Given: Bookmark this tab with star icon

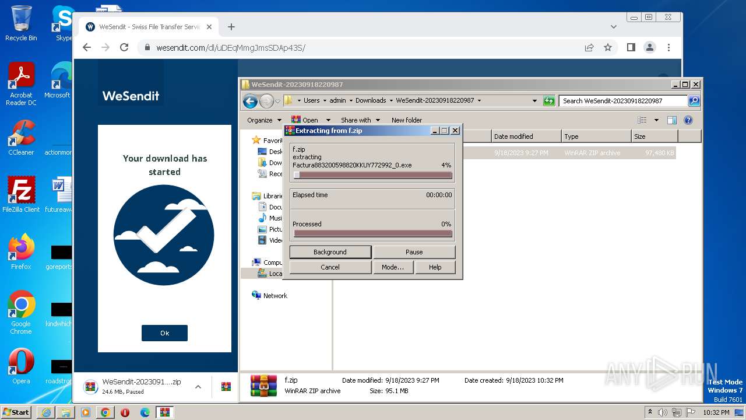Looking at the screenshot, I should click(608, 47).
